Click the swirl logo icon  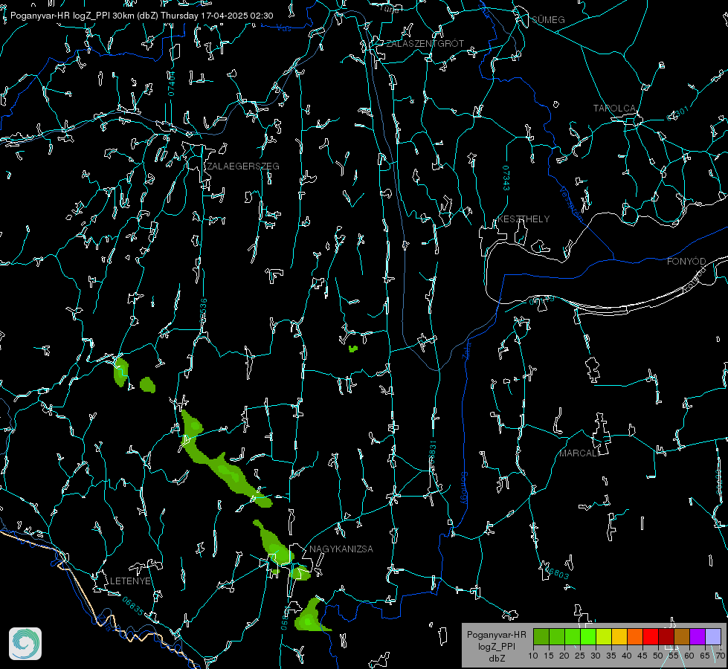point(25,644)
